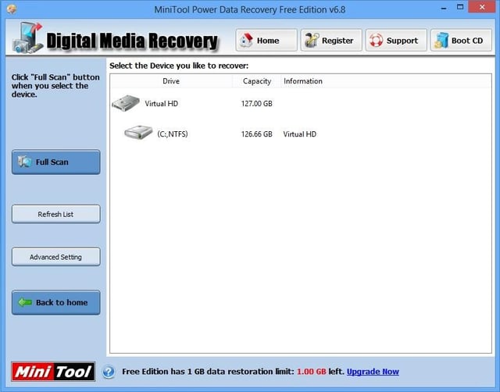The height and width of the screenshot is (392, 500).
Task: Start the Full Scan
Action: (56, 162)
